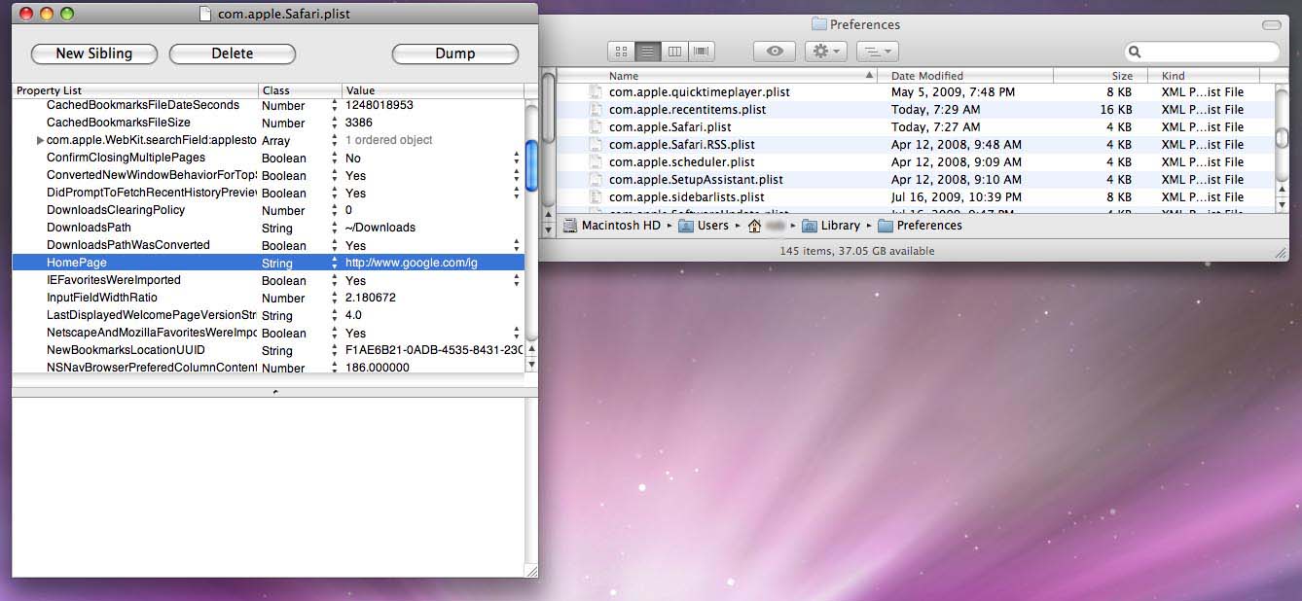Click the Value column header
1302x601 pixels.
(x=433, y=90)
